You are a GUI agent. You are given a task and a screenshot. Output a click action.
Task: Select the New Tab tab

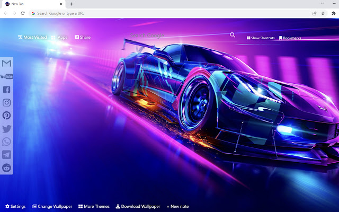pyautogui.click(x=33, y=4)
